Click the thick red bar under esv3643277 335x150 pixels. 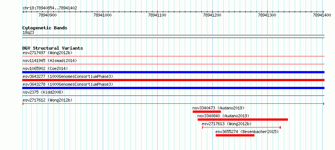(x=173, y=80)
